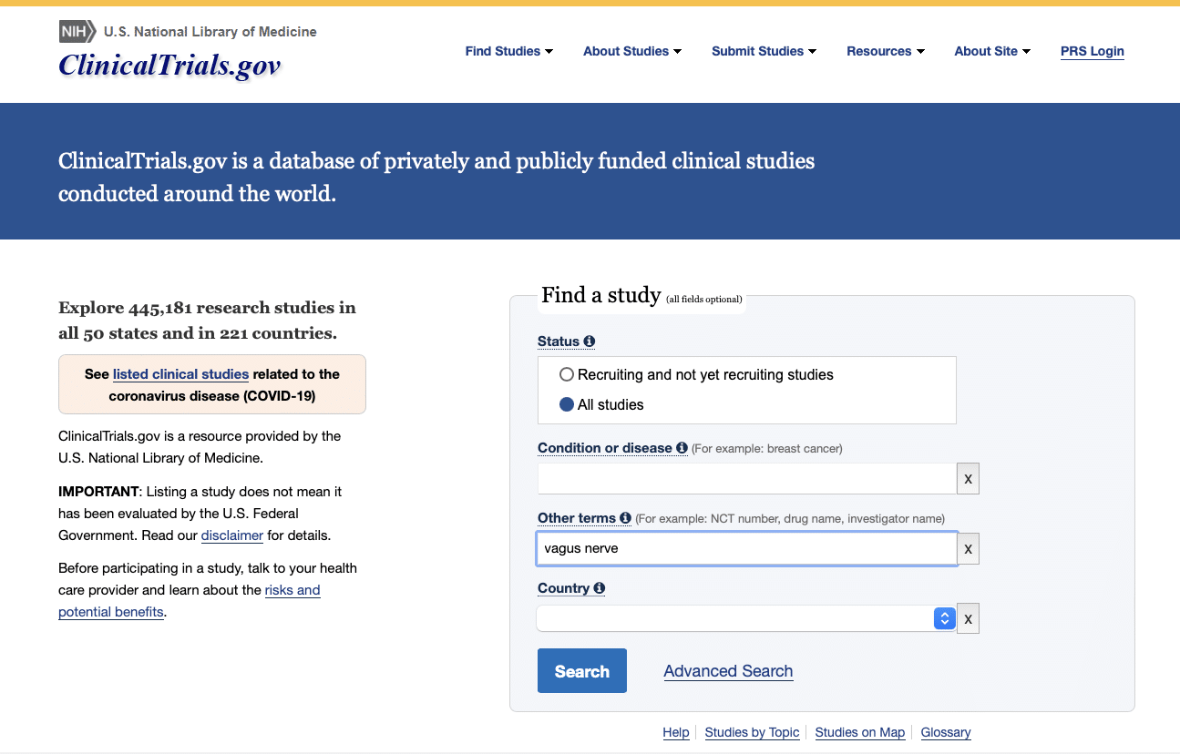The width and height of the screenshot is (1180, 754).
Task: Click the Condition or disease info icon
Action: click(x=682, y=448)
